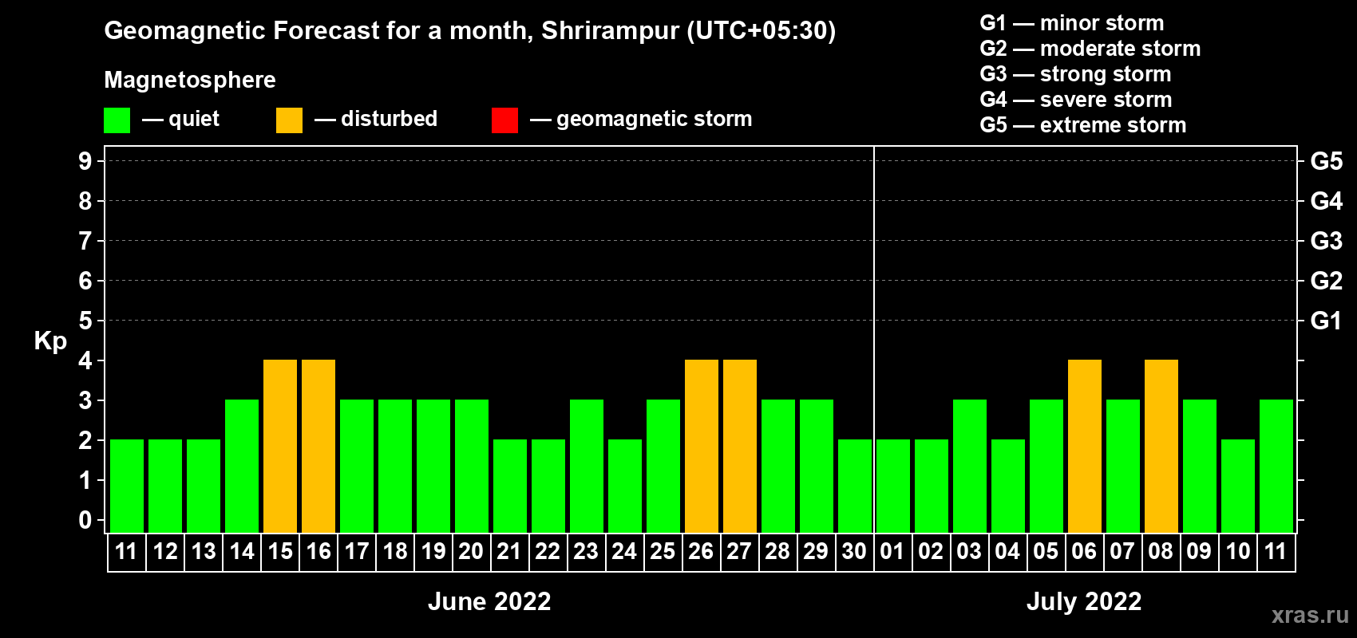This screenshot has width=1357, height=638.
Task: Select date cell 10 under July
Action: [x=1238, y=552]
